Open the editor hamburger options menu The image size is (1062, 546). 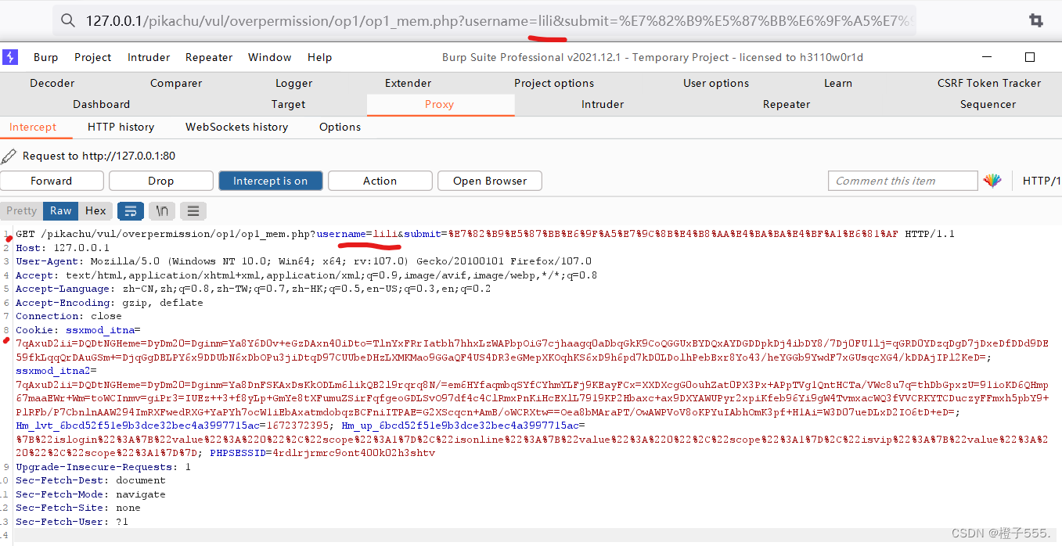pos(193,210)
